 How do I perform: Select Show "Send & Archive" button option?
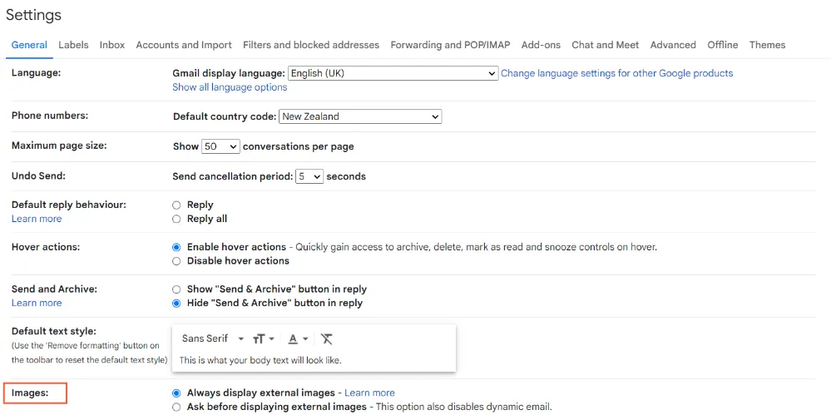pyautogui.click(x=176, y=289)
